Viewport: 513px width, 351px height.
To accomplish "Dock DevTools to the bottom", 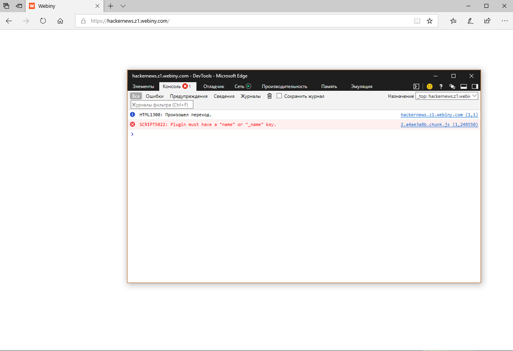I will click(464, 86).
